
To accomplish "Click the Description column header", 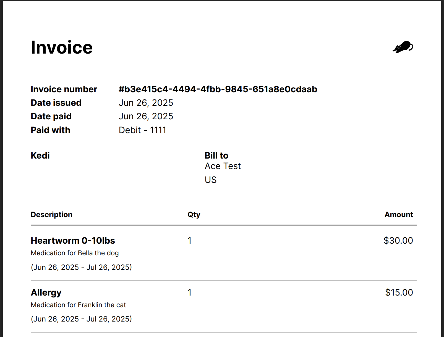I will click(x=52, y=215).
